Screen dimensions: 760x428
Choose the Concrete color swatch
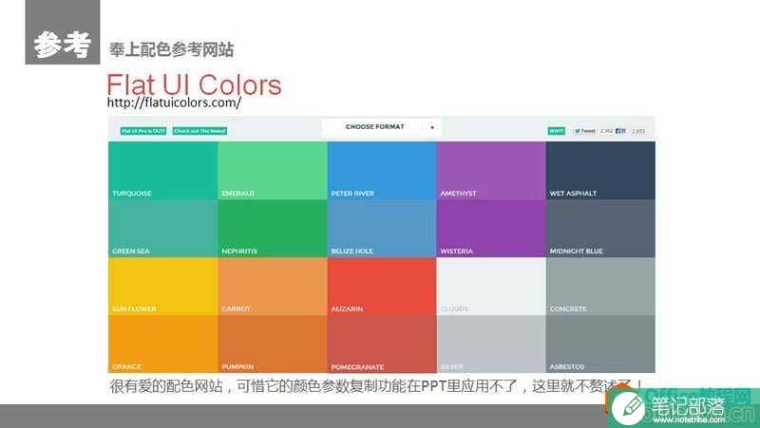click(600, 287)
